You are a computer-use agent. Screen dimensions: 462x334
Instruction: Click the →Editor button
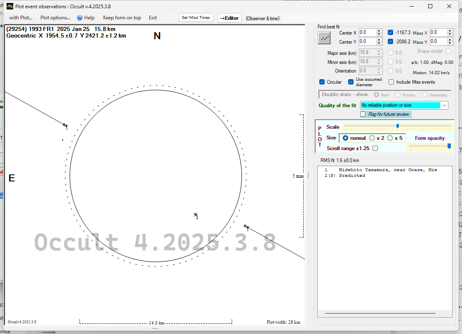[229, 18]
